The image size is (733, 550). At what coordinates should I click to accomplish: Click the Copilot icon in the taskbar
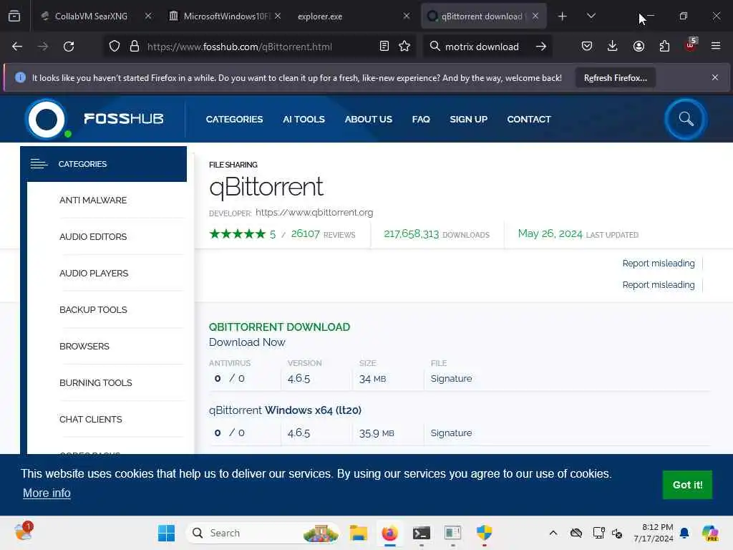click(710, 533)
